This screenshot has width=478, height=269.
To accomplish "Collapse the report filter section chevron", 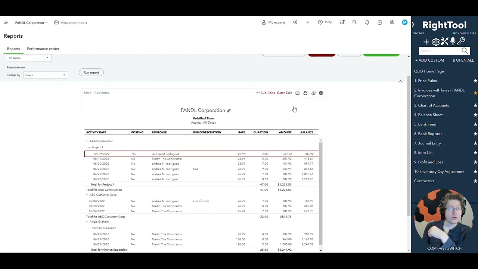I will tap(400, 81).
